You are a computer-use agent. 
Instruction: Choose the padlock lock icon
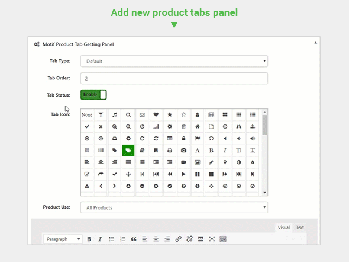click(x=183, y=139)
